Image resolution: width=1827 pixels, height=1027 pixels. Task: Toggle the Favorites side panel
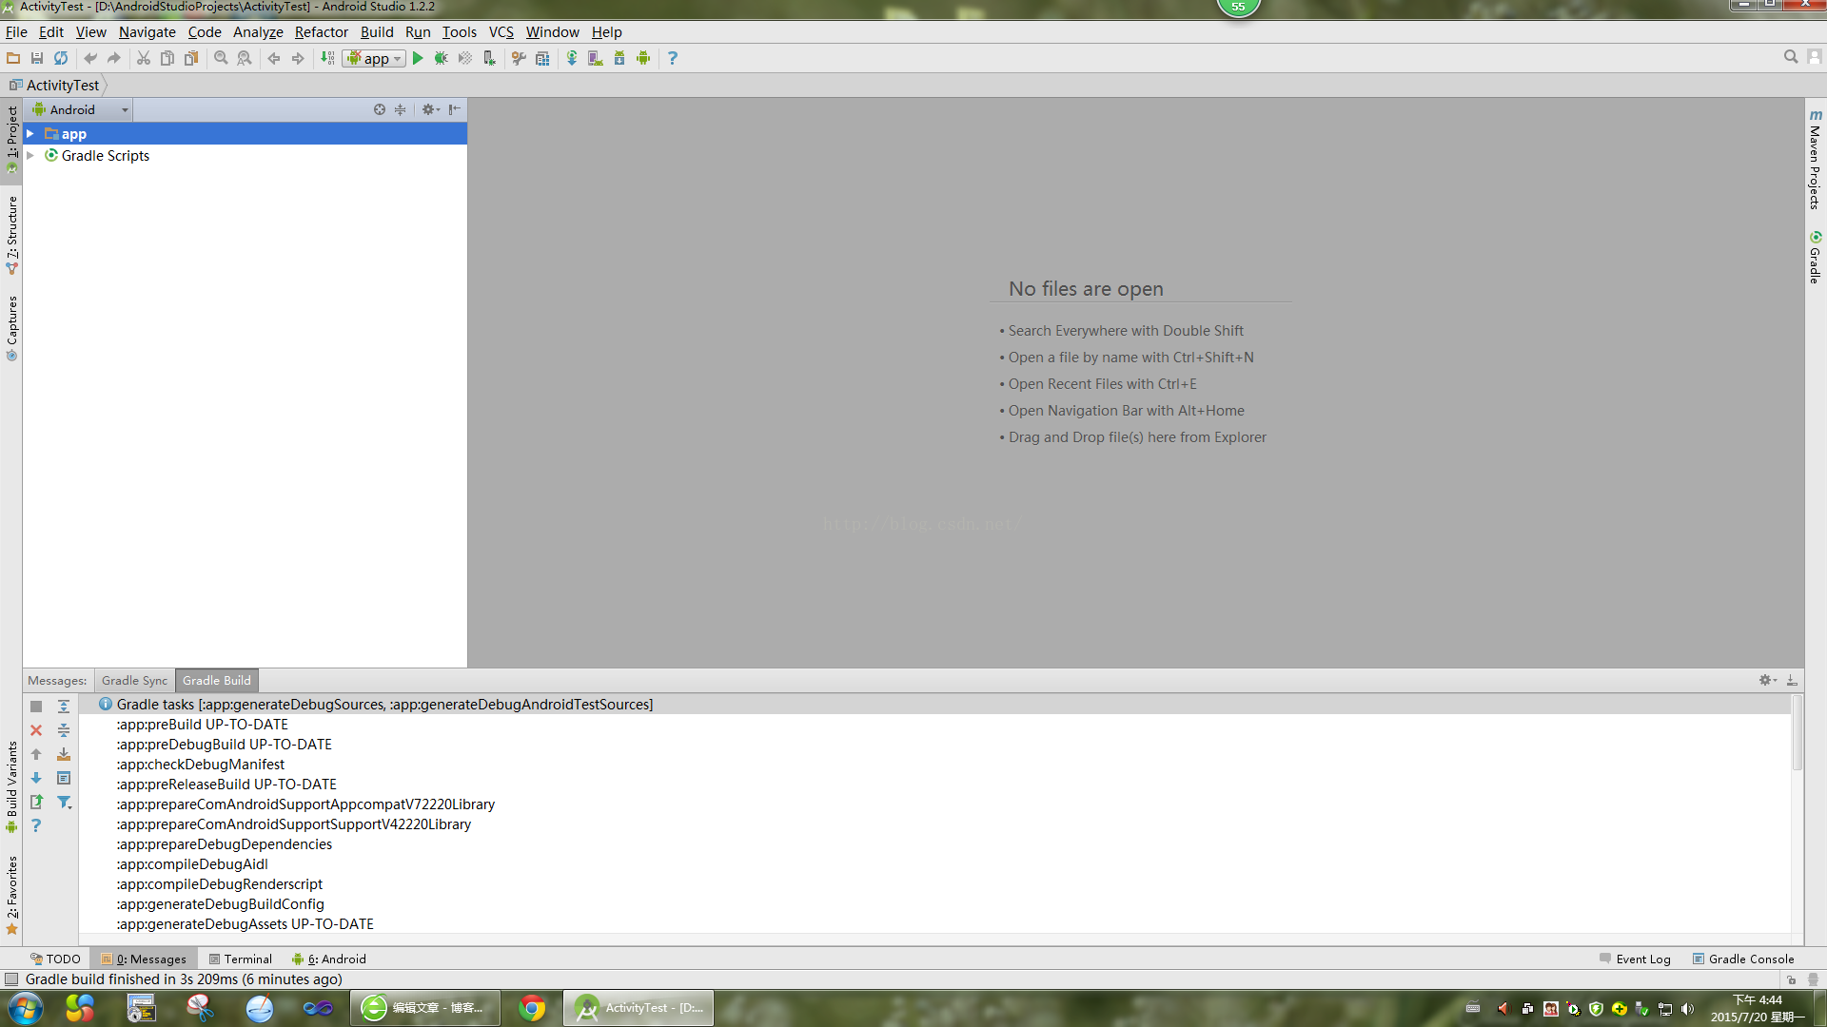tap(11, 895)
